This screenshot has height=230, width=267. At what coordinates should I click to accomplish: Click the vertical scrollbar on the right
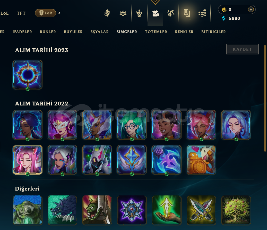(265, 98)
